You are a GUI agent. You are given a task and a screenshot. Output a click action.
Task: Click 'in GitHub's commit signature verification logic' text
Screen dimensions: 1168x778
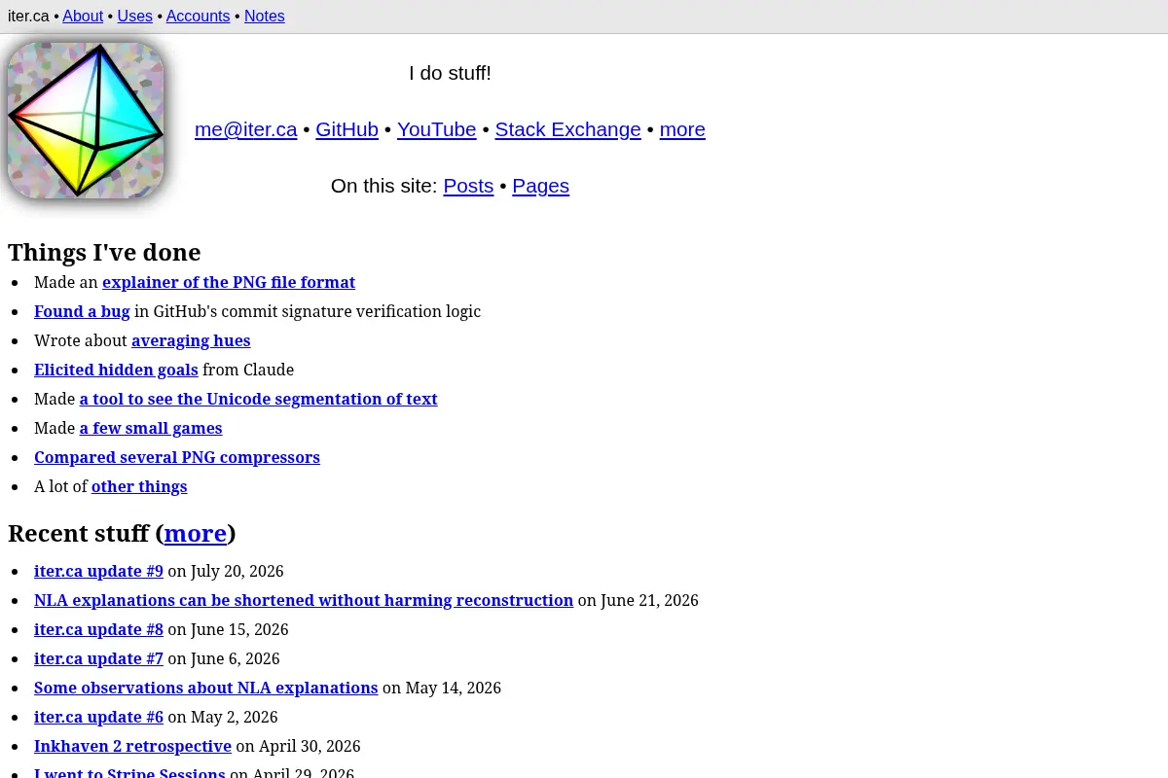pos(308,311)
